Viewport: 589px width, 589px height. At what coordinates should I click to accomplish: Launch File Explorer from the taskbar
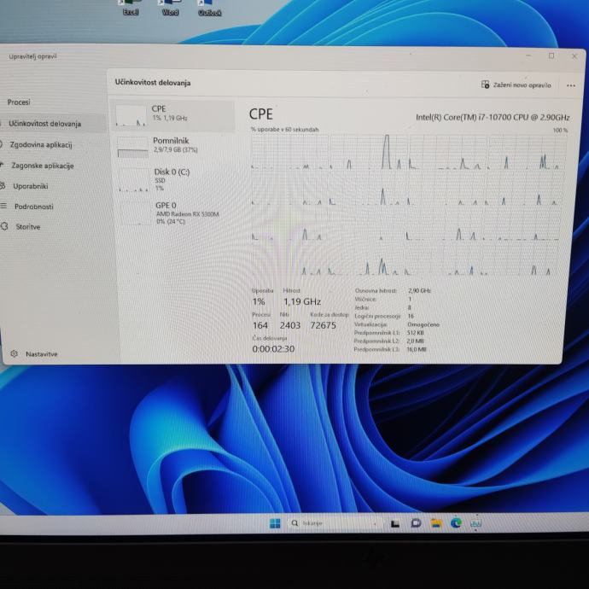(x=436, y=523)
